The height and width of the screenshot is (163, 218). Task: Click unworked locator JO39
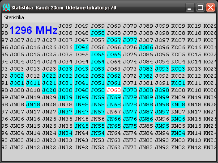(65, 26)
